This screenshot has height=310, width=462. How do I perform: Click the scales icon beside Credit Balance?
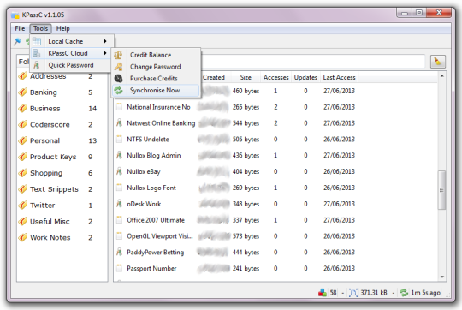118,55
